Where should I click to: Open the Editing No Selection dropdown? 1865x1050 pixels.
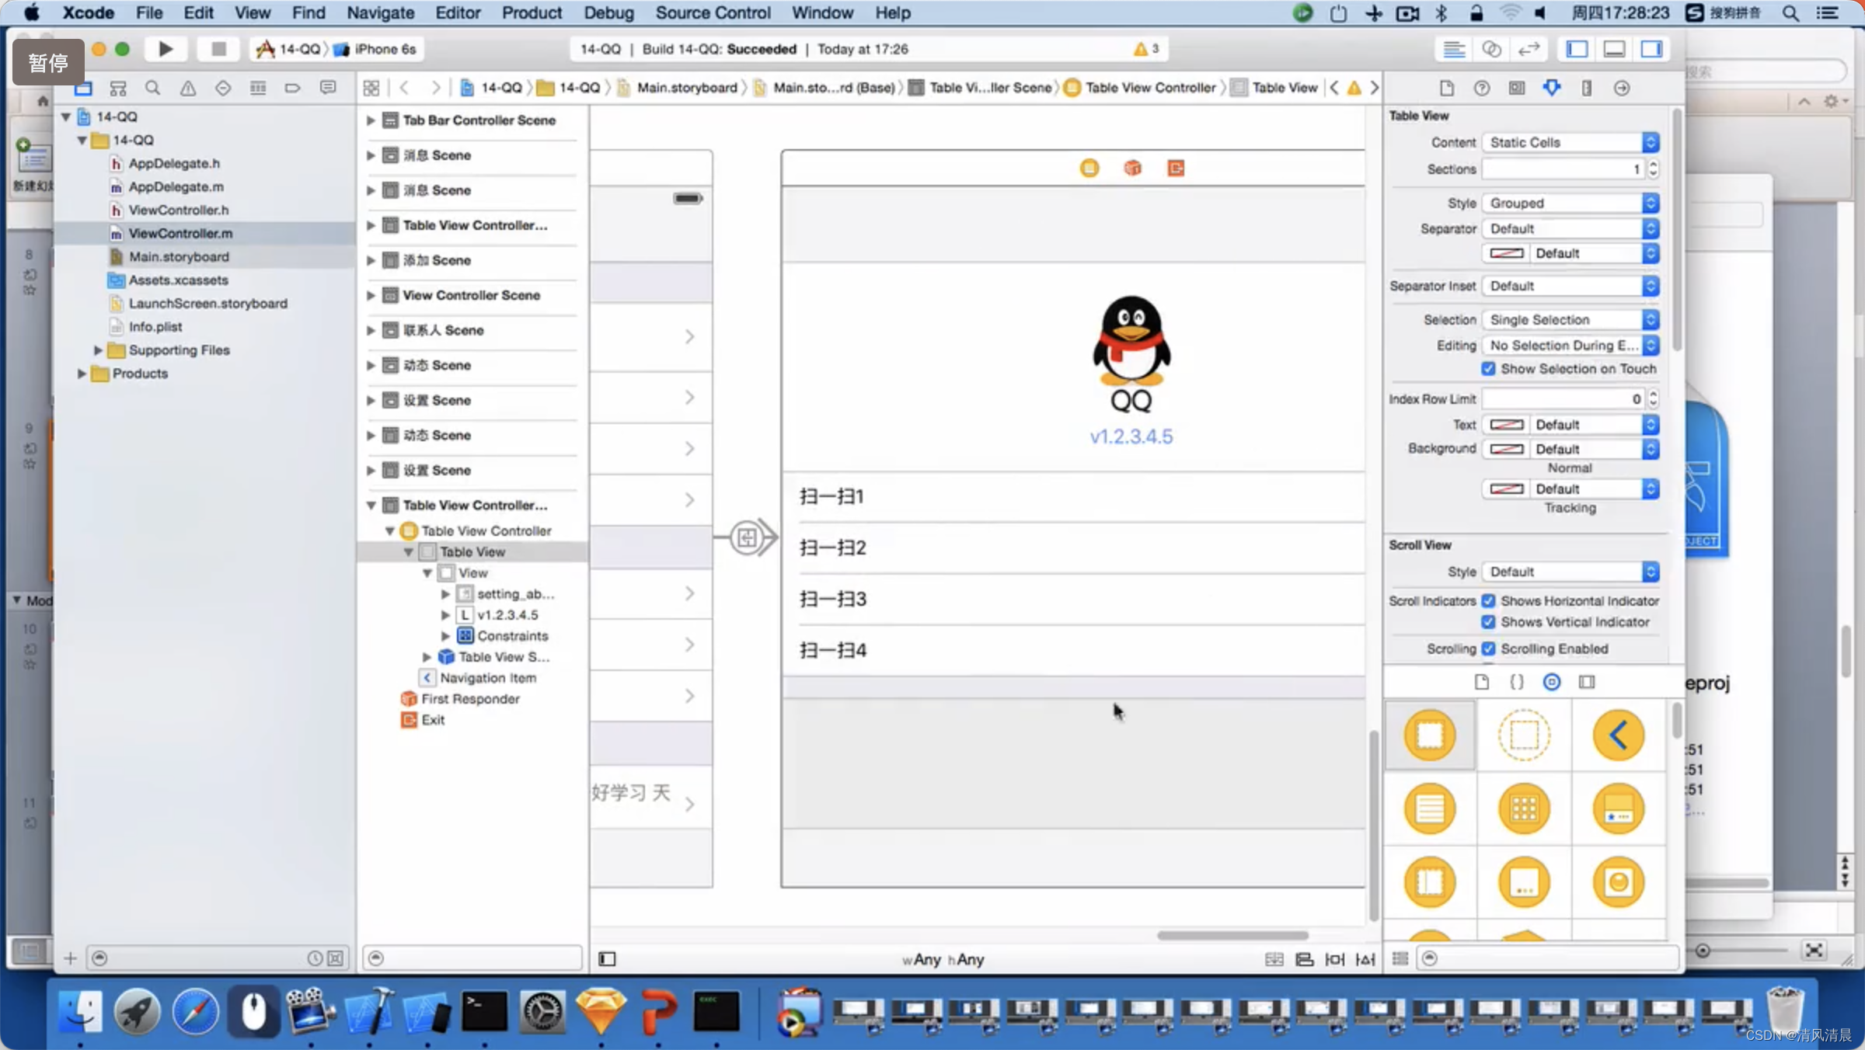1570,346
